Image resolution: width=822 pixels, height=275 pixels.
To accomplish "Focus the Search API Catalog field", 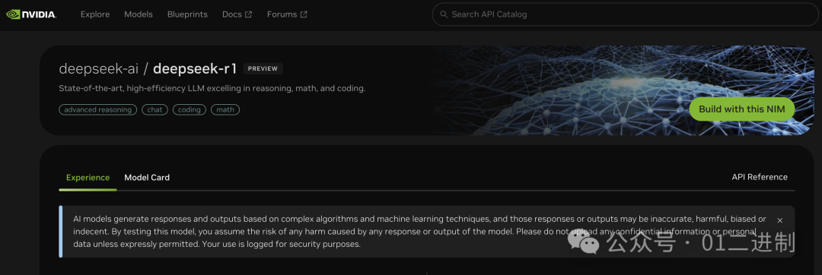I will tap(625, 14).
